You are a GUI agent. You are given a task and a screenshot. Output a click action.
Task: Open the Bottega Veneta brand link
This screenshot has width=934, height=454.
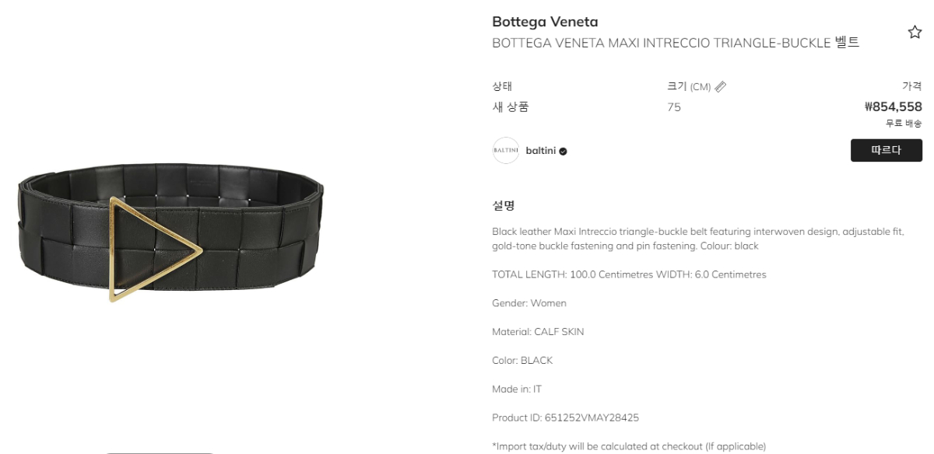pyautogui.click(x=545, y=22)
